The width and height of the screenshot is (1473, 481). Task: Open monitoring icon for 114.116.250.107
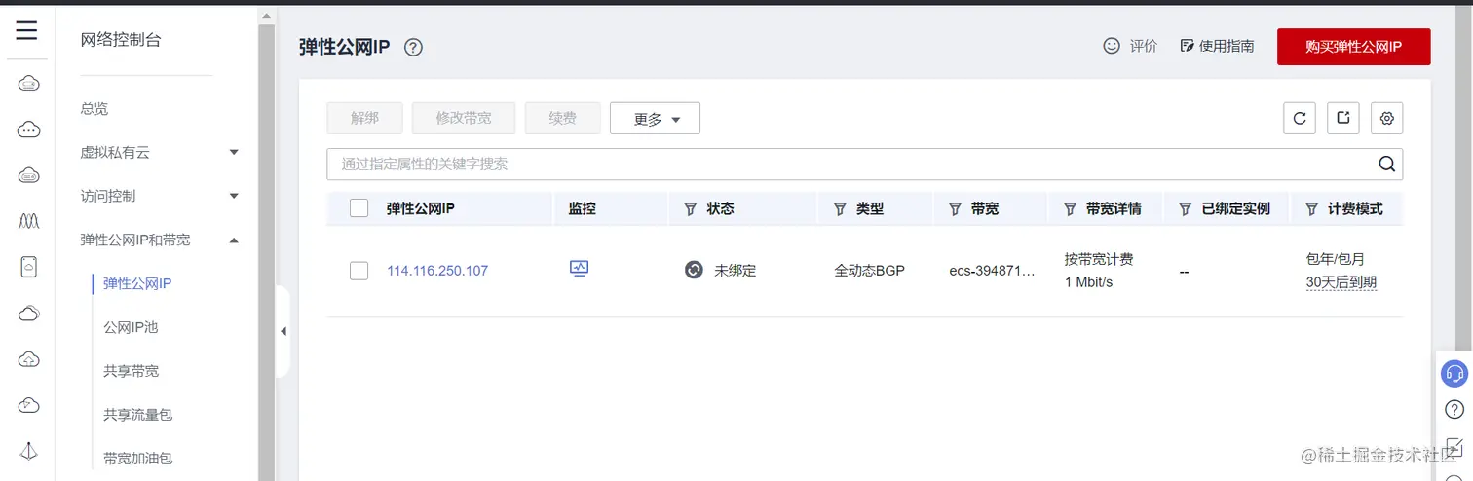click(580, 268)
